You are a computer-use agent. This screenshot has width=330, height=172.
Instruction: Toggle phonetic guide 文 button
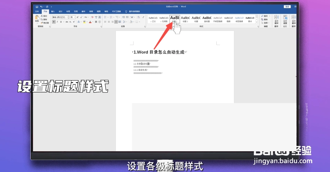click(96, 17)
